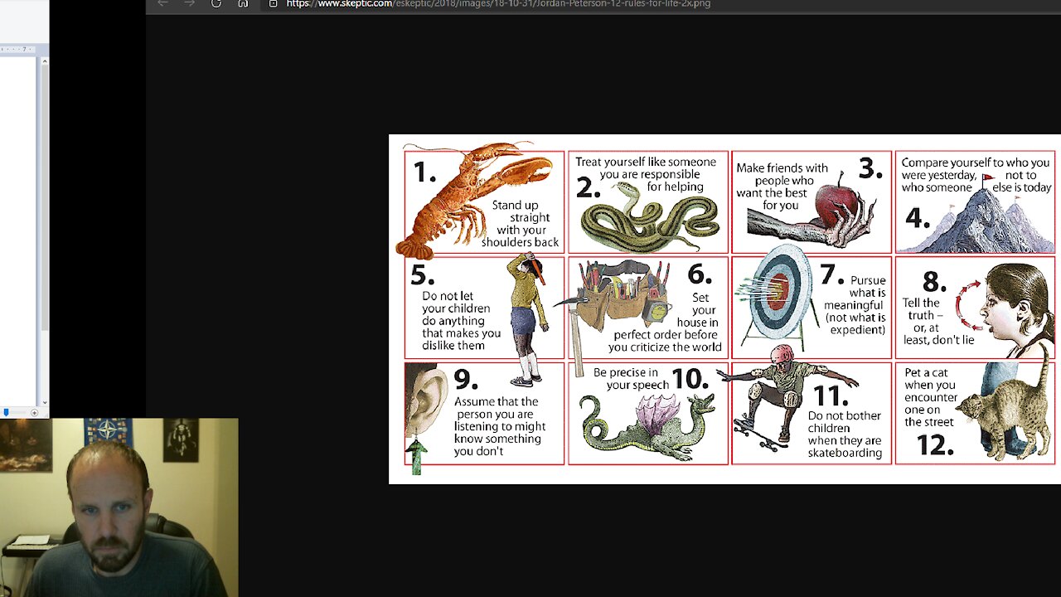The width and height of the screenshot is (1061, 597).
Task: Click text 'Pursue what is meaningful'
Action: pyautogui.click(x=855, y=293)
